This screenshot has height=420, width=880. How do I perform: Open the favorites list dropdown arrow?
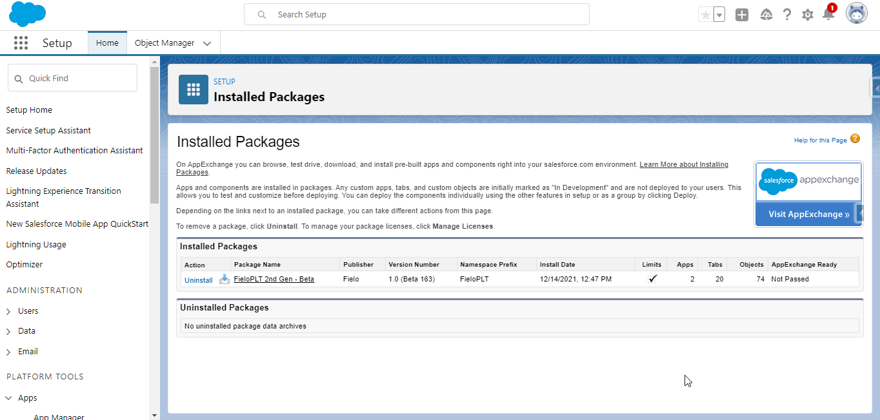pyautogui.click(x=719, y=15)
